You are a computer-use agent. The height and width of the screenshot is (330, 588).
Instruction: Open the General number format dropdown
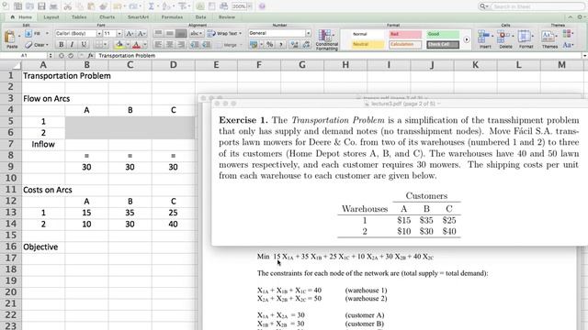click(308, 33)
